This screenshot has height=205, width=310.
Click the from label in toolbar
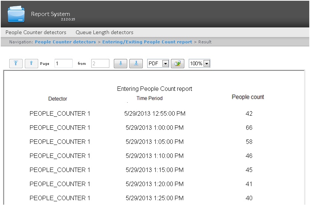click(x=82, y=63)
